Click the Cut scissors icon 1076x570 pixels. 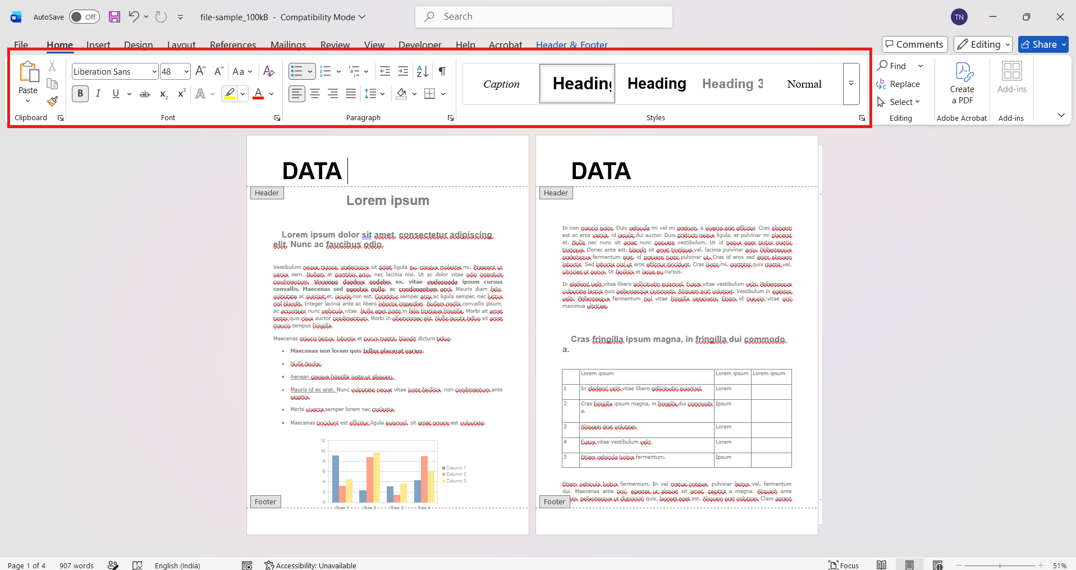pos(52,66)
